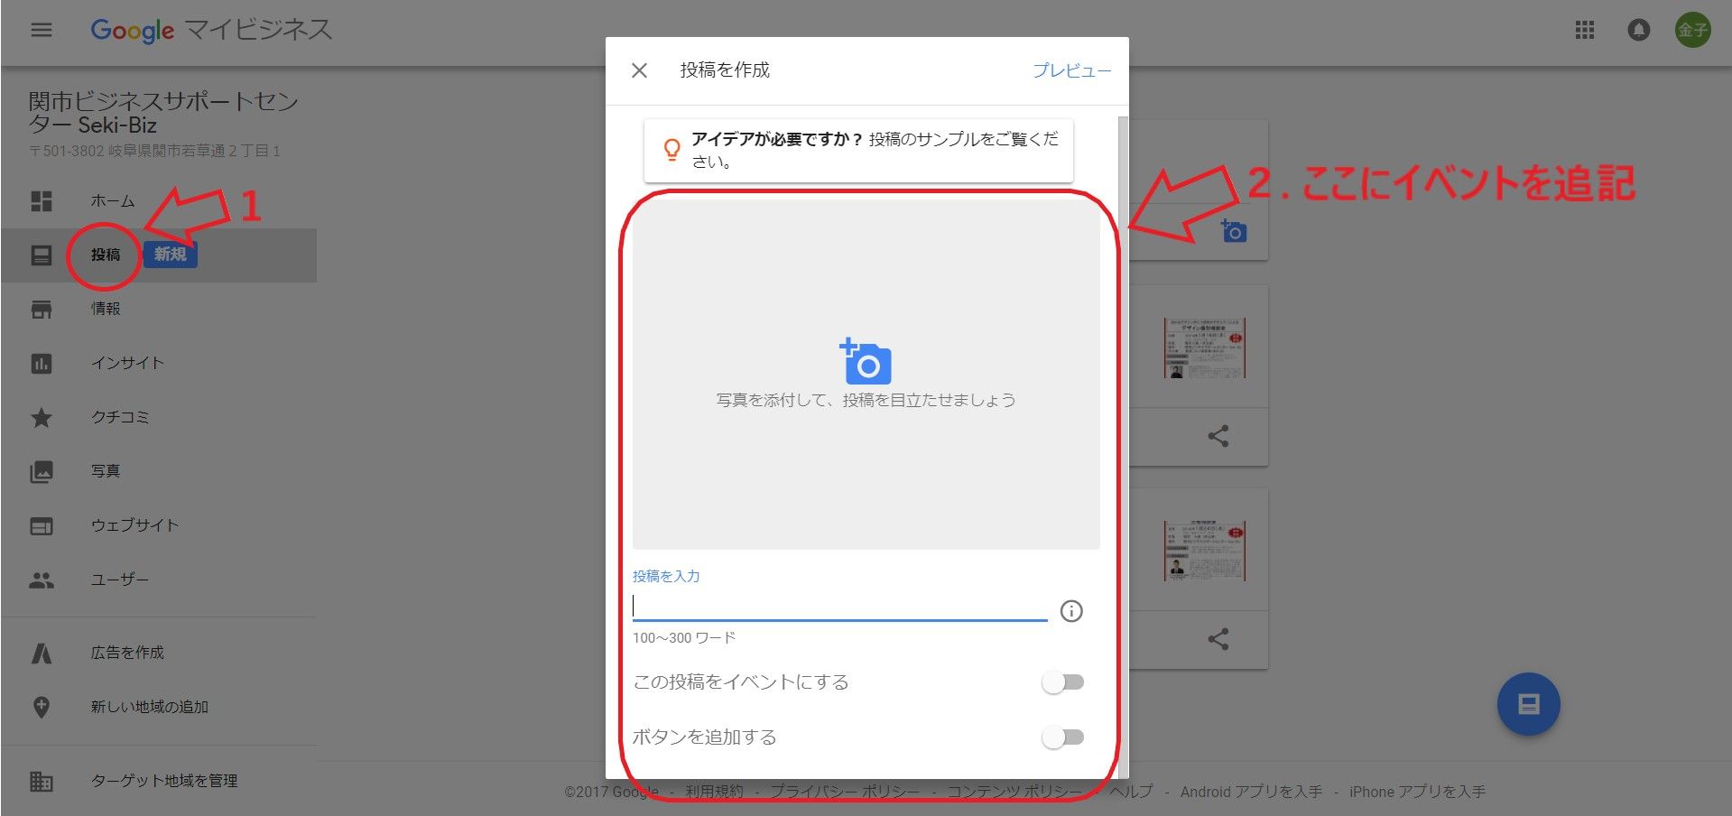The image size is (1732, 816).
Task: Click the プレビュー link
Action: [x=1071, y=70]
